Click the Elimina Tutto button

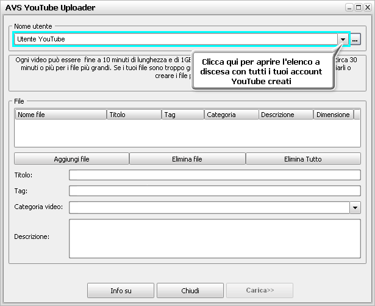pyautogui.click(x=303, y=158)
